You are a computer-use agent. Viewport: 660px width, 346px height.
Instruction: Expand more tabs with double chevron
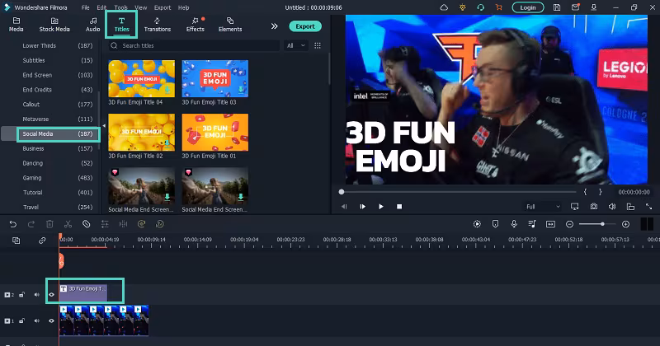coord(274,26)
